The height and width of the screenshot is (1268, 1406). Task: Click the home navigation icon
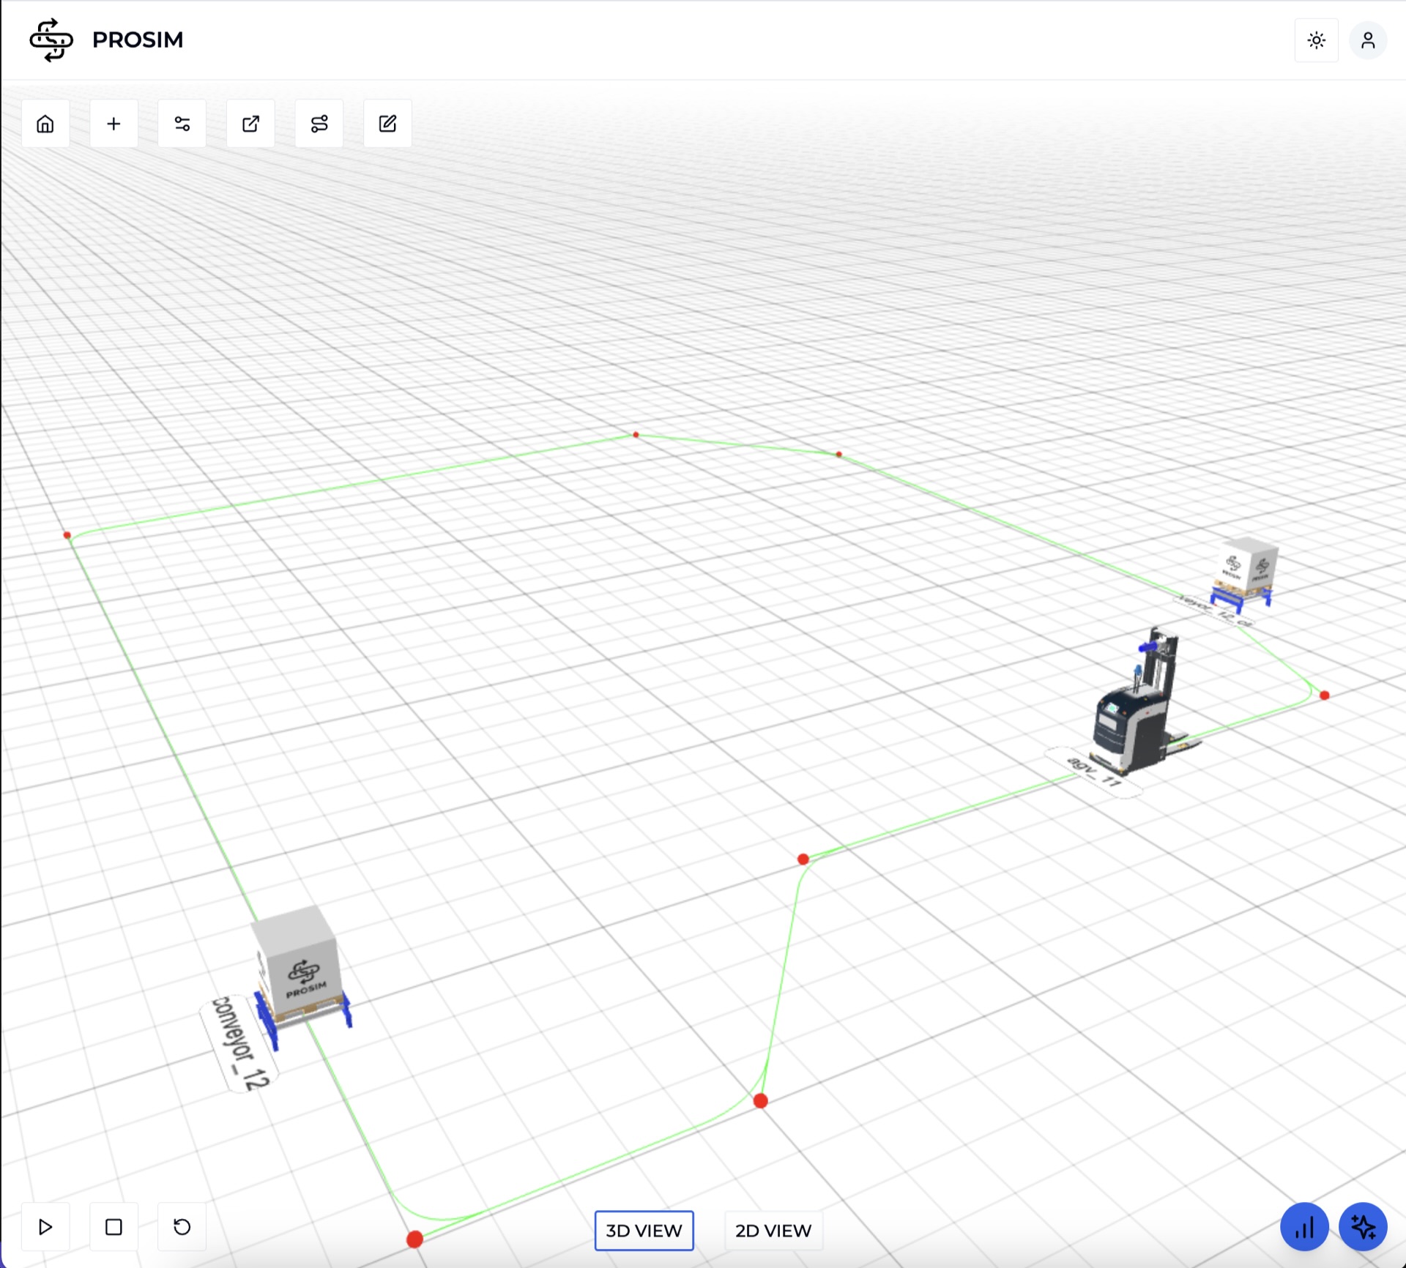[45, 122]
